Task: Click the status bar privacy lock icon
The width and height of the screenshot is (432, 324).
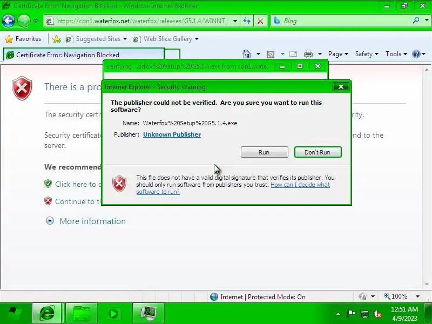Action: pos(362,296)
